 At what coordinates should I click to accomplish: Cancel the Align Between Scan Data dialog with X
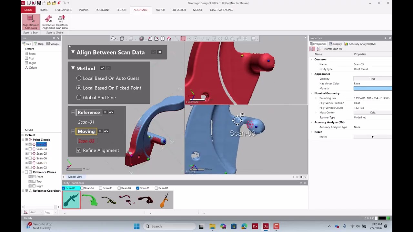(159, 52)
